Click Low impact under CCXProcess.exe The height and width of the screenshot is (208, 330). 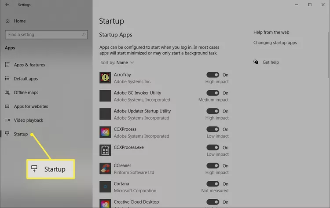(x=218, y=154)
